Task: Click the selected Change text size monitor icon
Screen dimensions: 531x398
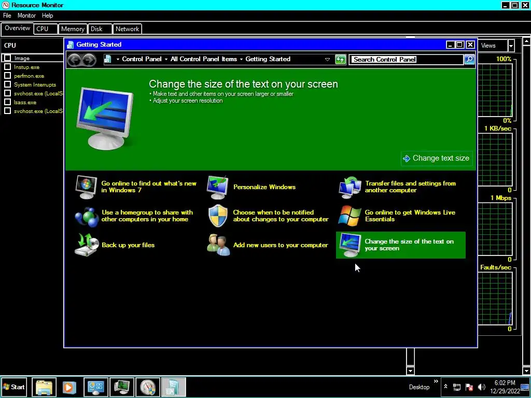Action: [350, 245]
